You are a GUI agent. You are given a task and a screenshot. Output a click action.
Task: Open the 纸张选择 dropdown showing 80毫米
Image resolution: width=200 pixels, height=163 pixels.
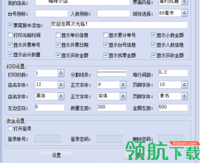coord(184,13)
